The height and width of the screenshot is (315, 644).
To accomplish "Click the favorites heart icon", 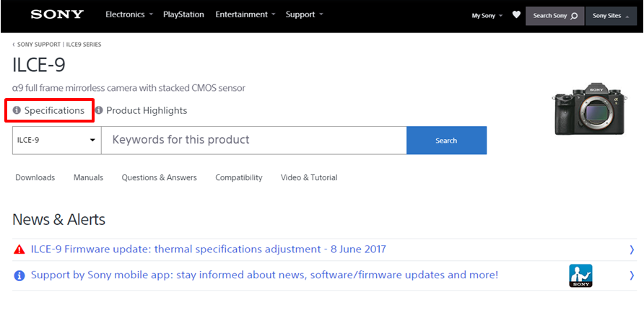I will click(516, 14).
